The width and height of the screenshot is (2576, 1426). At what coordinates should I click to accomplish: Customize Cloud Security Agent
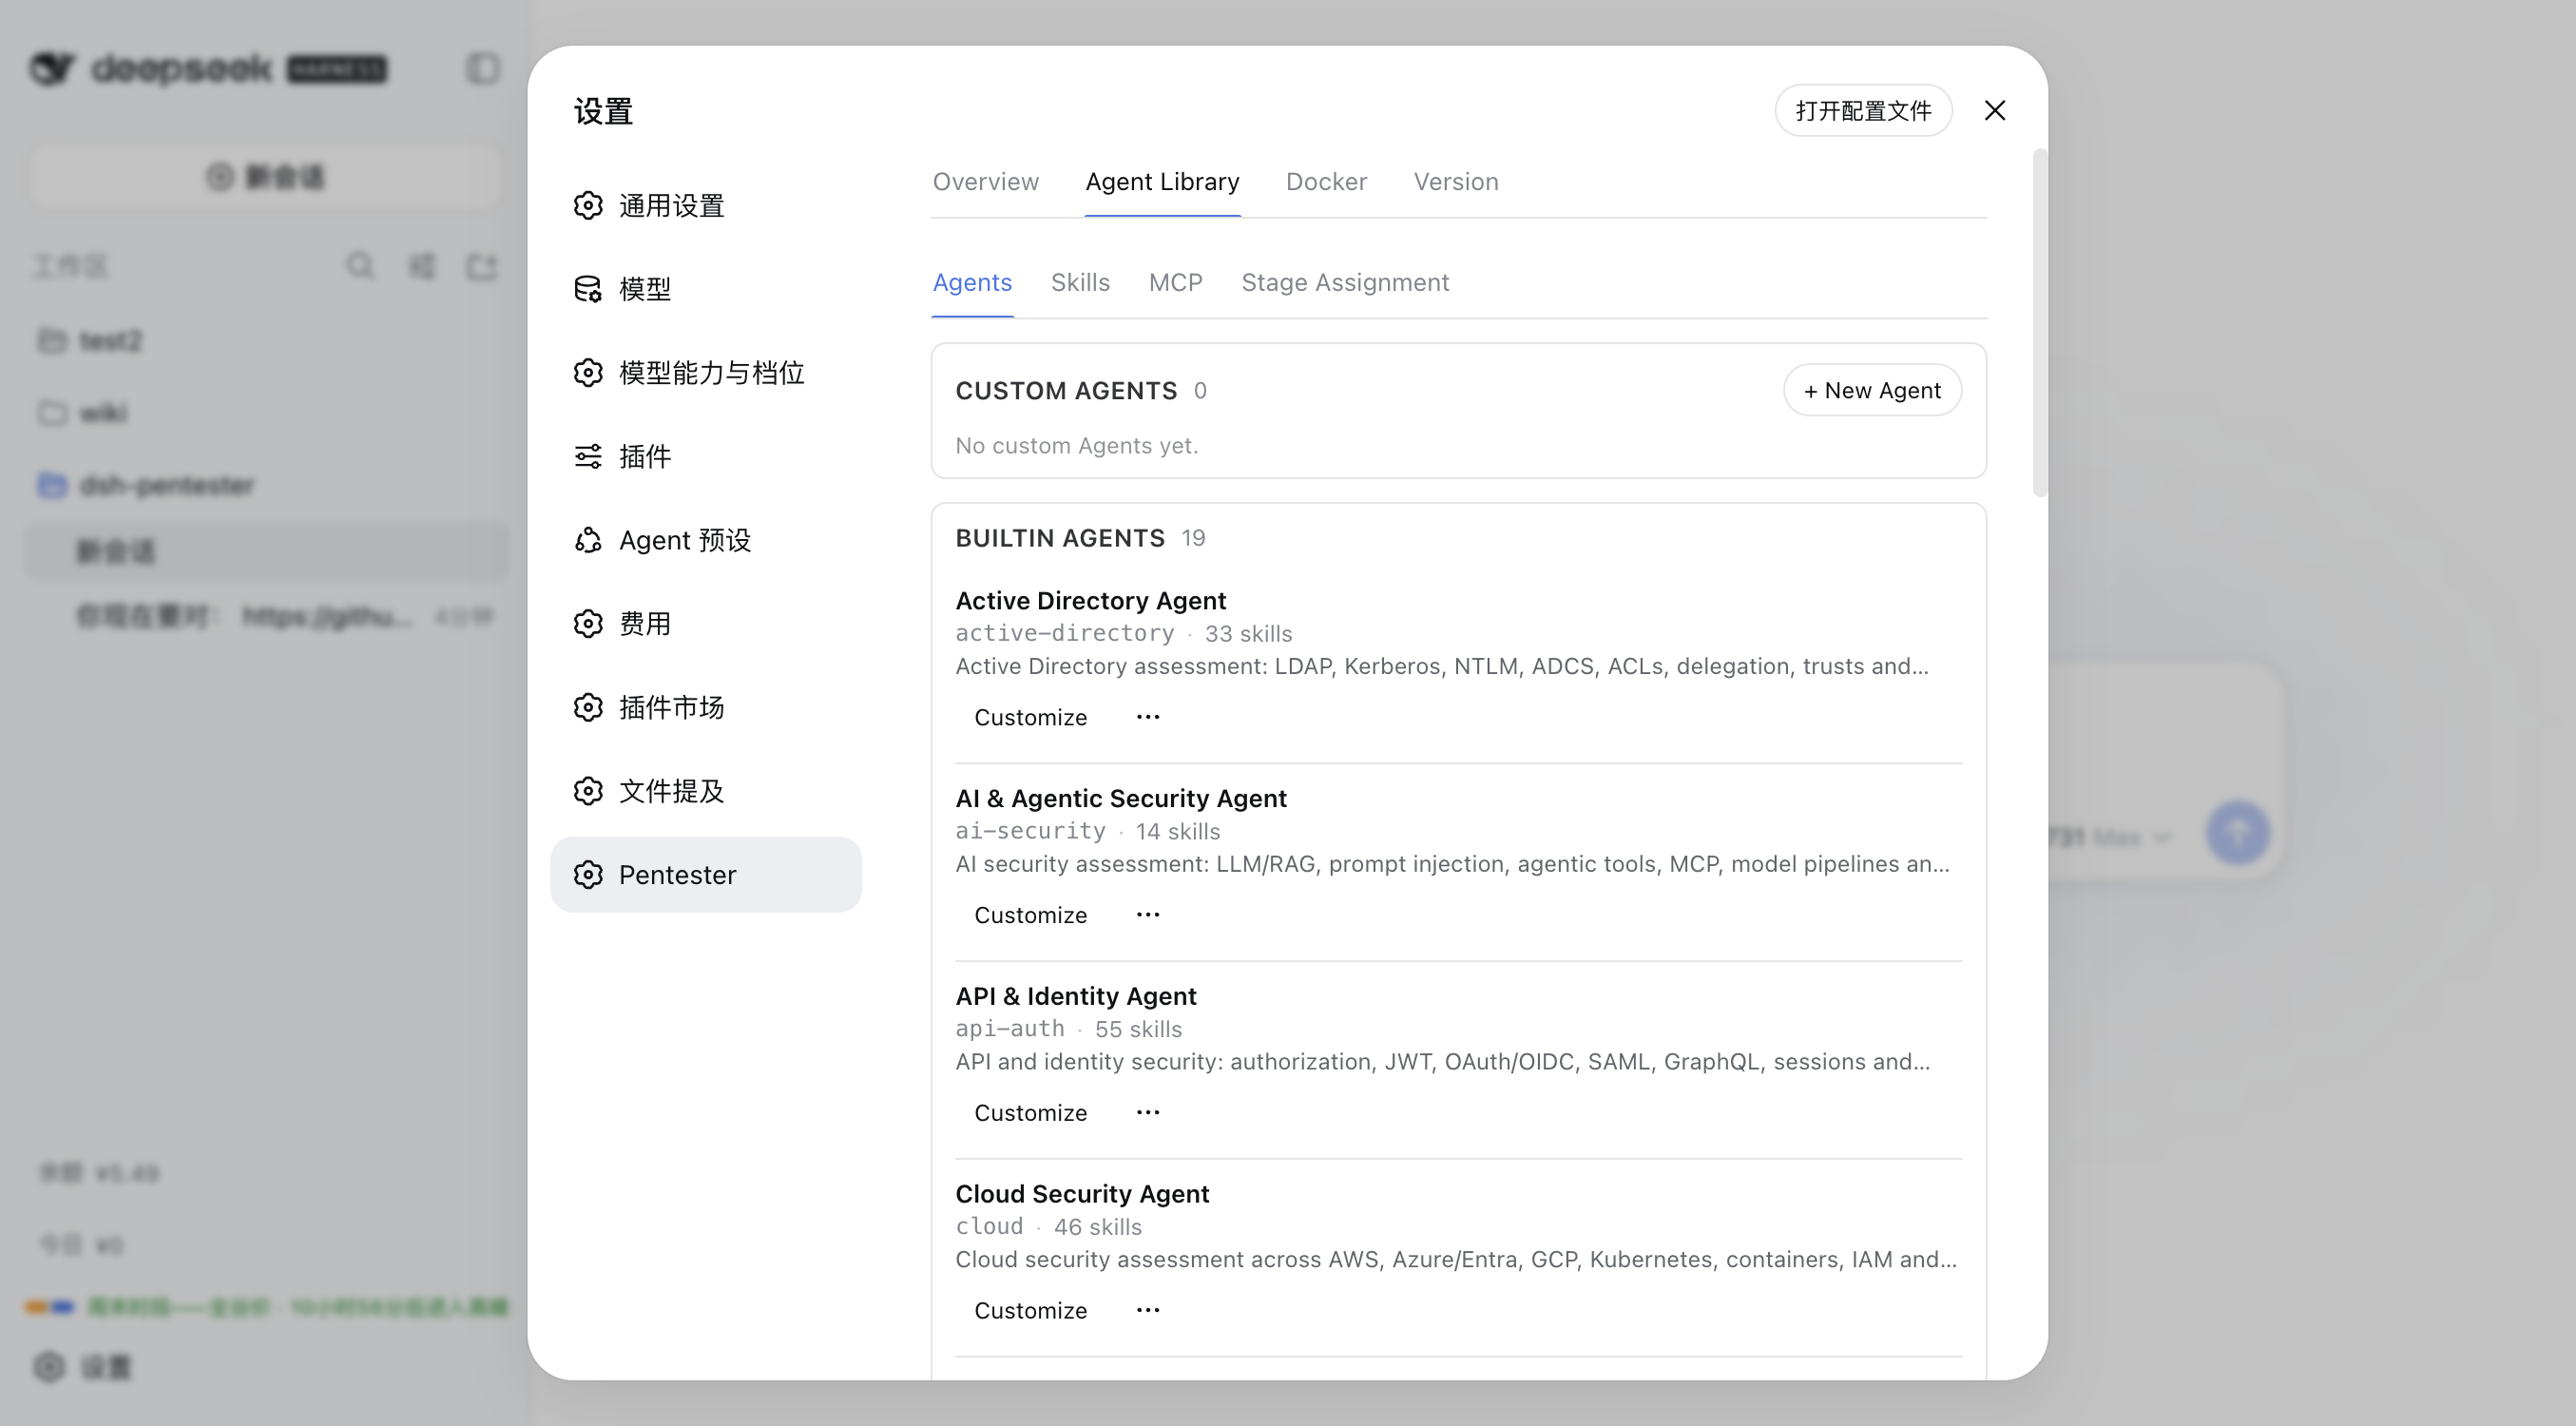pyautogui.click(x=1030, y=1310)
